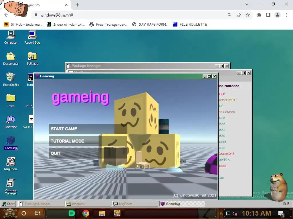This screenshot has width=293, height=219.
Task: Open a new browser tab
Action: click(x=77, y=5)
